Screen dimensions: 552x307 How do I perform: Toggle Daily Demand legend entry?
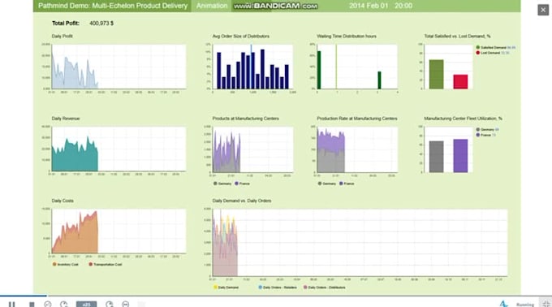point(226,288)
